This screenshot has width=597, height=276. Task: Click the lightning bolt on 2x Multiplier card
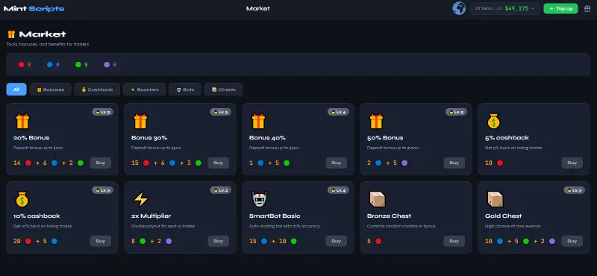pos(140,199)
